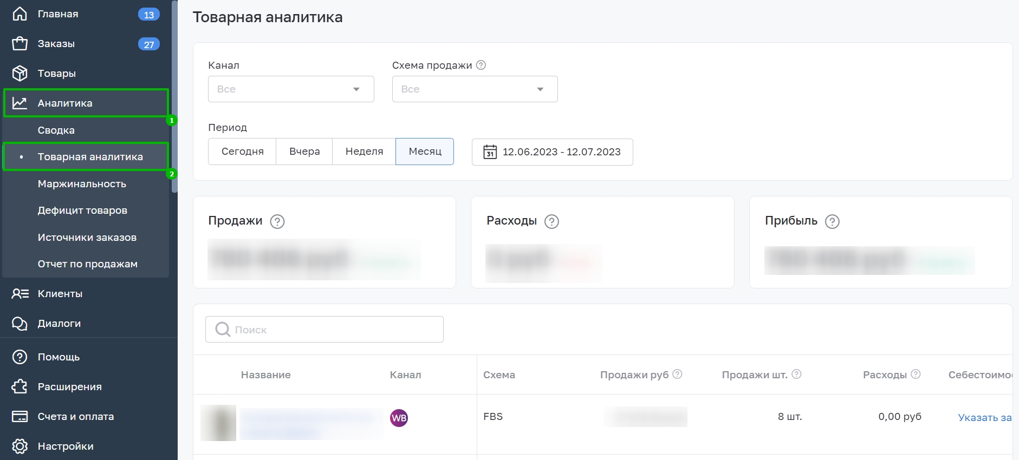Open Отчет по продажам report
1019x460 pixels.
point(87,264)
